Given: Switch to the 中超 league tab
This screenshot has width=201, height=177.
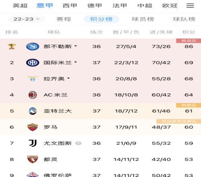Looking at the screenshot, I should (145, 6).
